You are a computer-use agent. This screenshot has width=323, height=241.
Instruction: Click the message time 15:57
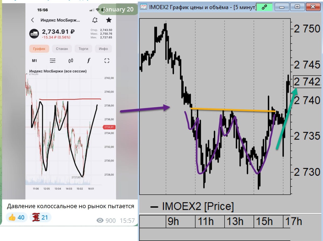(127, 221)
